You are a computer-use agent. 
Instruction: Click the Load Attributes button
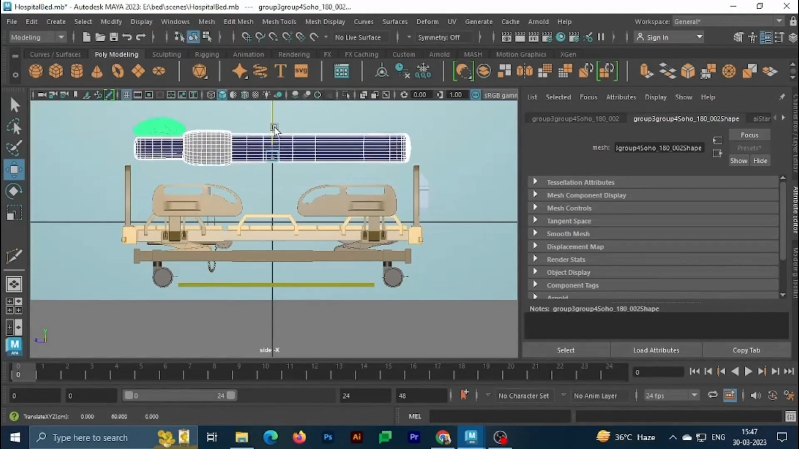pyautogui.click(x=656, y=350)
